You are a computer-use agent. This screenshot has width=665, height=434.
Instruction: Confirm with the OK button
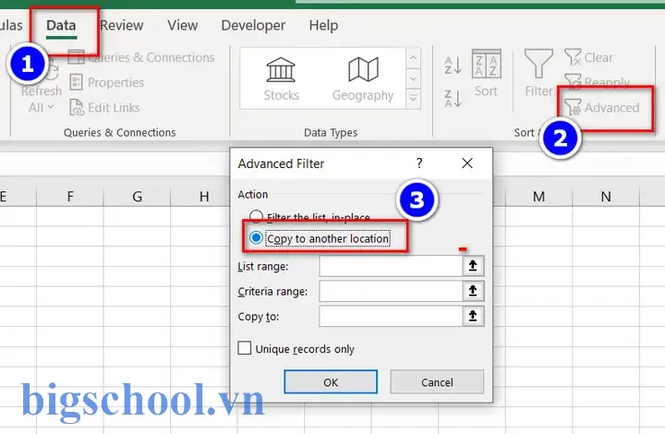[331, 382]
